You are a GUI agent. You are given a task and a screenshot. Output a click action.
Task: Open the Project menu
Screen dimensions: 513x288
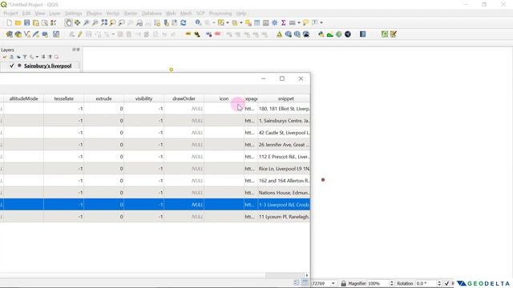10,14
